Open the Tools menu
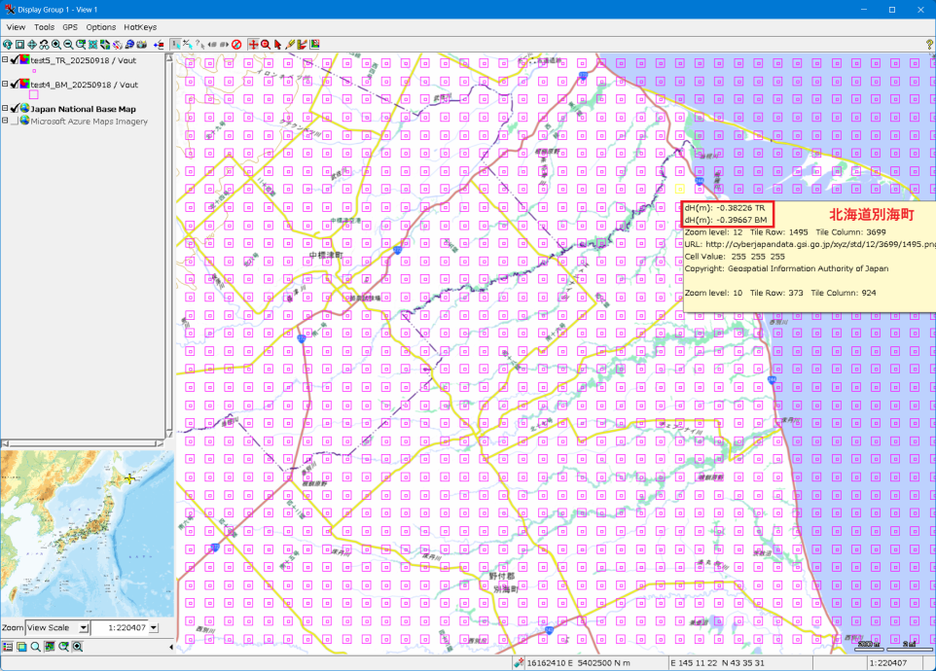936x671 pixels. [x=44, y=27]
